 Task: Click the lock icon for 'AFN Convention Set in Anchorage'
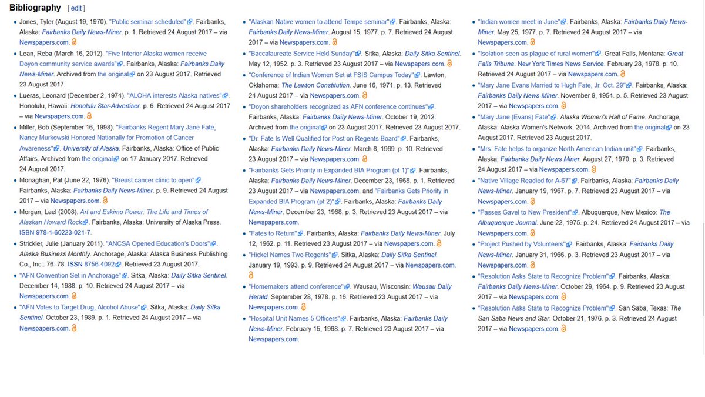coord(74,296)
